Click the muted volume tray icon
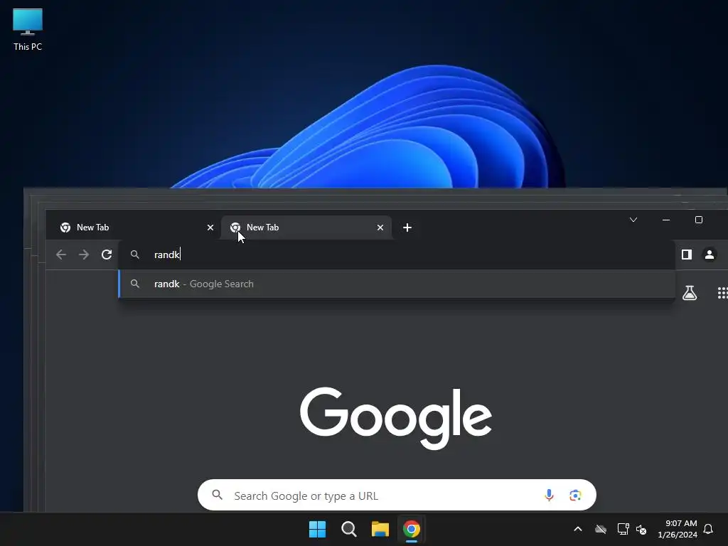Viewport: 728px width, 546px height. pyautogui.click(x=642, y=529)
